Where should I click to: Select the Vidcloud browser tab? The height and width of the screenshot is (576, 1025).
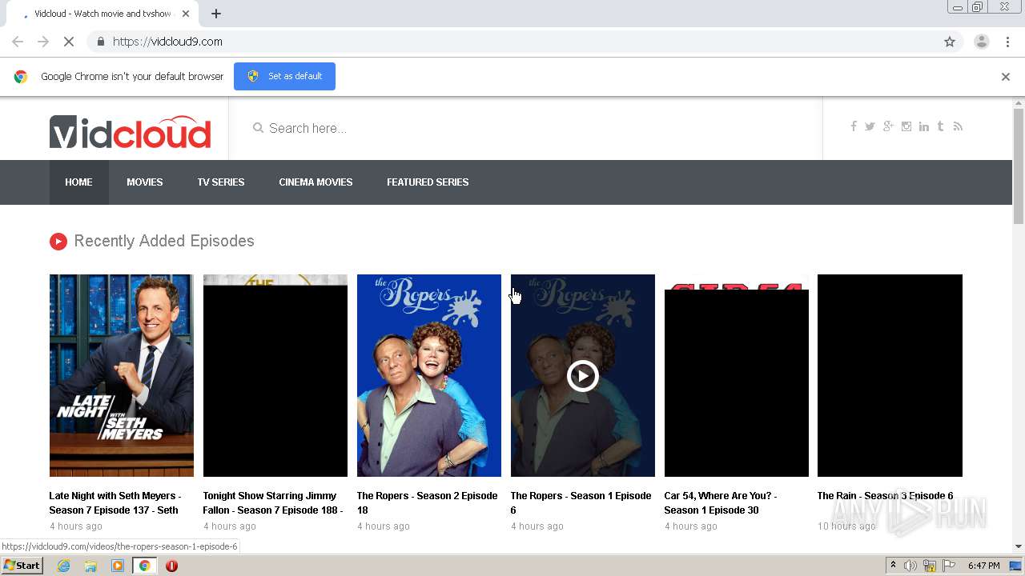(x=102, y=14)
